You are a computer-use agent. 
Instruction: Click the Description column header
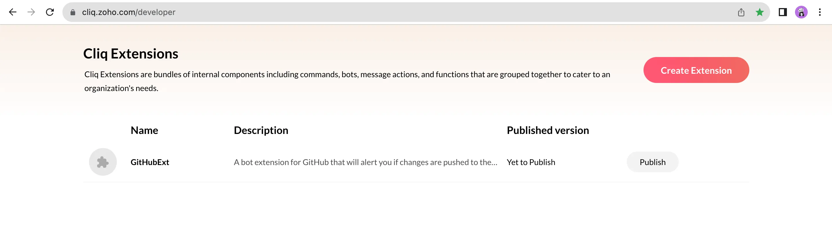point(261,130)
